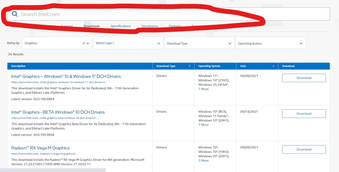The width and height of the screenshot is (339, 172).
Task: Click the search magnifier icon
Action: point(15,14)
